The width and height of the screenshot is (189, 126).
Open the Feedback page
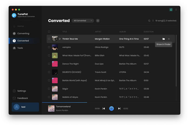(22, 98)
